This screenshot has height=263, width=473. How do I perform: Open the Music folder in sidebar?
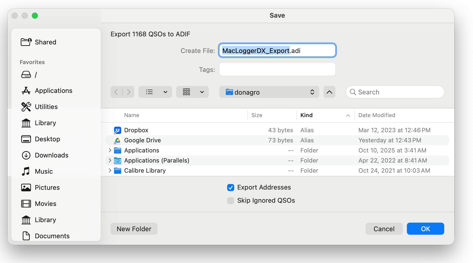pyautogui.click(x=44, y=171)
